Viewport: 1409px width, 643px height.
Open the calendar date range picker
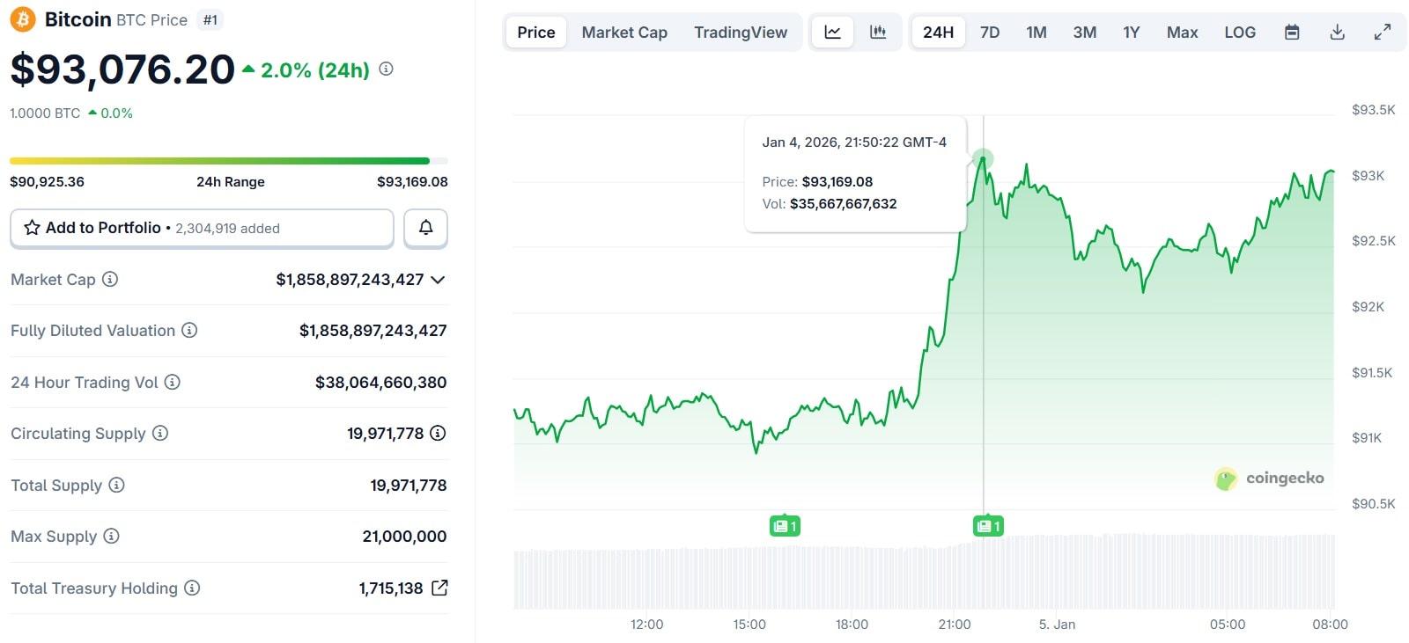pyautogui.click(x=1292, y=33)
